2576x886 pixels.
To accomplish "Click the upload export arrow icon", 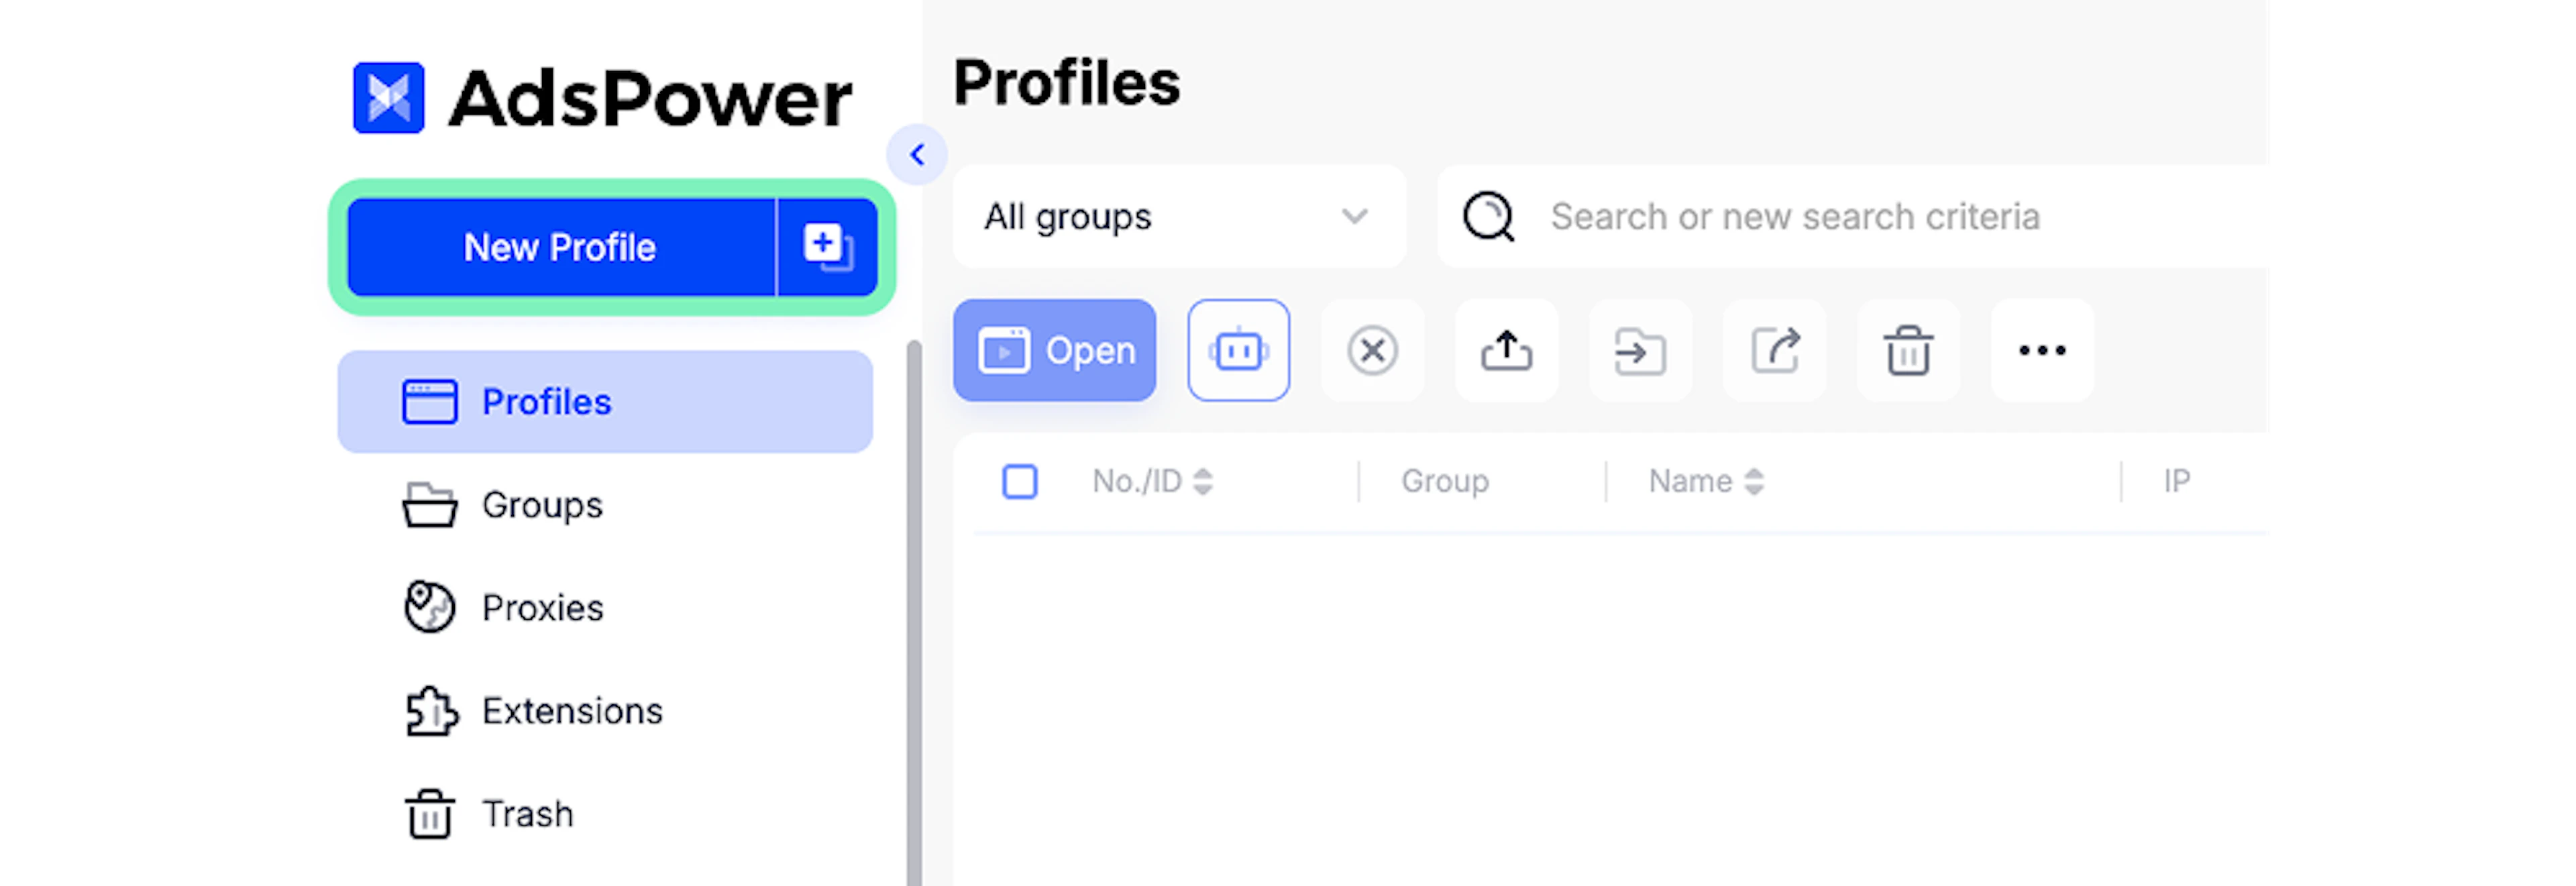I will (x=1506, y=350).
